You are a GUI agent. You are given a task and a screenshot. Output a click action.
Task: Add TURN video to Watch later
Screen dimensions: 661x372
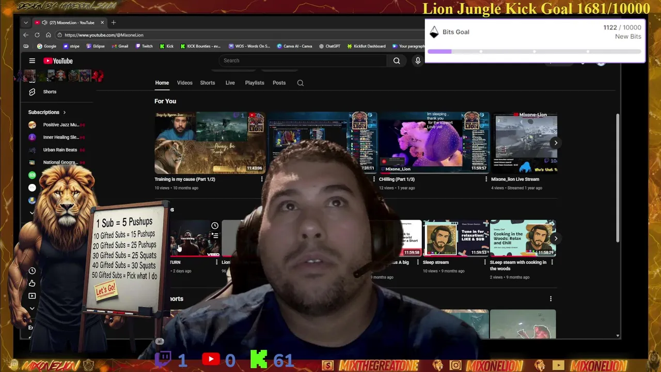(x=215, y=226)
